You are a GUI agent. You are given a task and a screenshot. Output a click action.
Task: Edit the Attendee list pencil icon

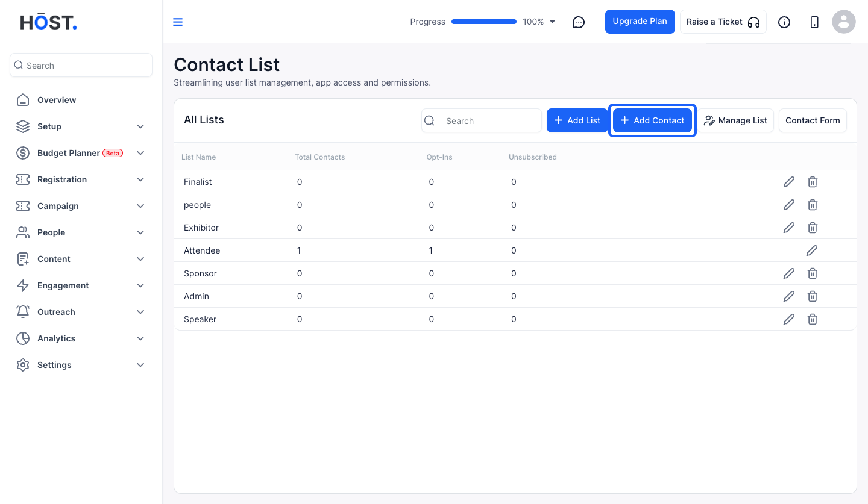coord(812,250)
